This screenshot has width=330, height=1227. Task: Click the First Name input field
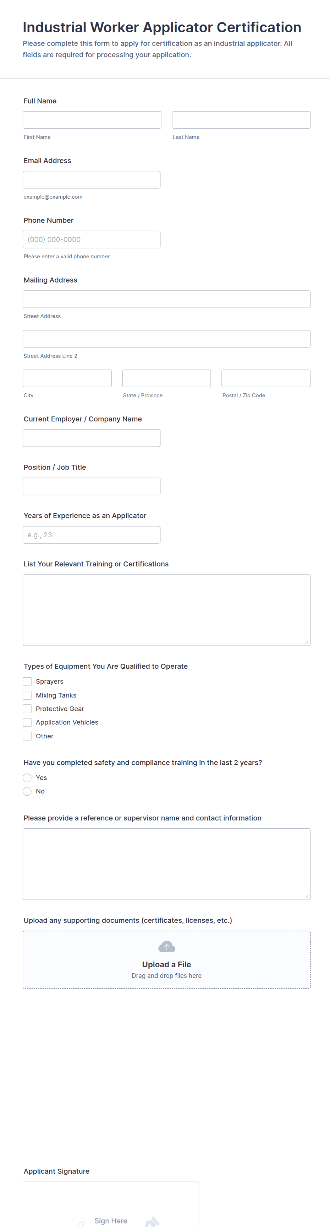click(x=92, y=120)
